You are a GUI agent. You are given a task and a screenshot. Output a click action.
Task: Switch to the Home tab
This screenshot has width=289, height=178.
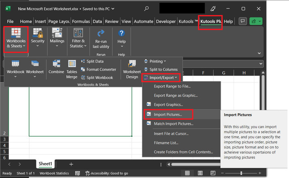26,21
